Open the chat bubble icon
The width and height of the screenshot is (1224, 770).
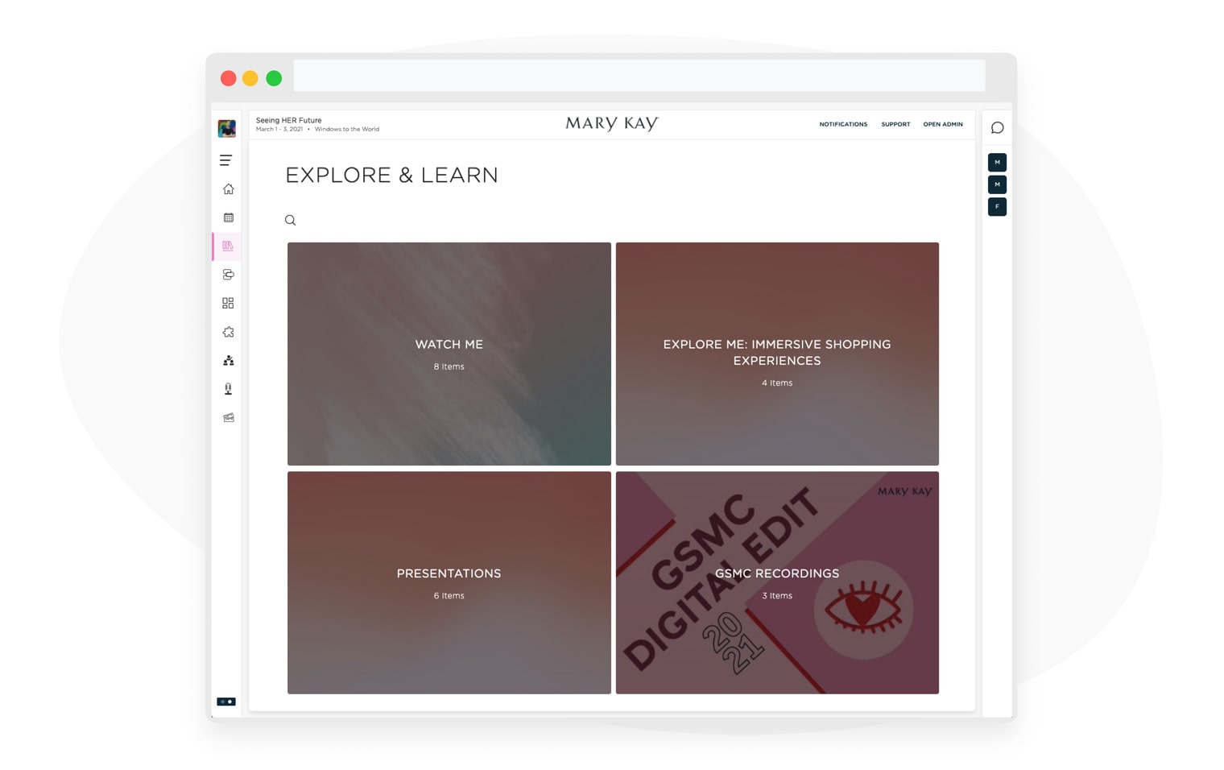[997, 128]
